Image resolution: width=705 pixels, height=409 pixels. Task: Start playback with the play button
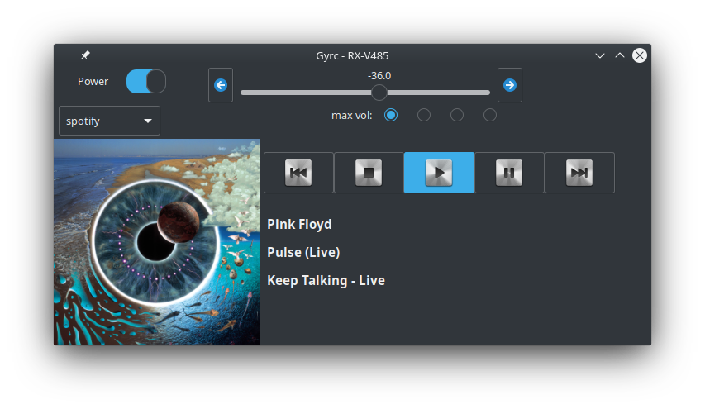pyautogui.click(x=439, y=173)
